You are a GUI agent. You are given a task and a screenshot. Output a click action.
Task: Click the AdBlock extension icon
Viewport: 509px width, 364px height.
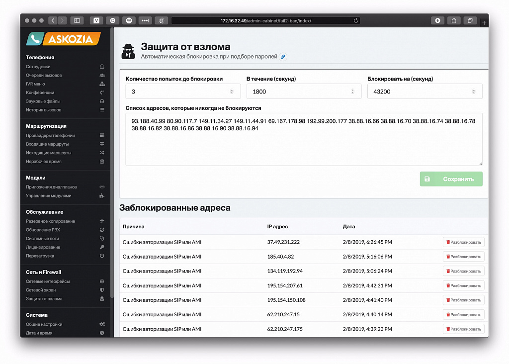click(x=129, y=20)
